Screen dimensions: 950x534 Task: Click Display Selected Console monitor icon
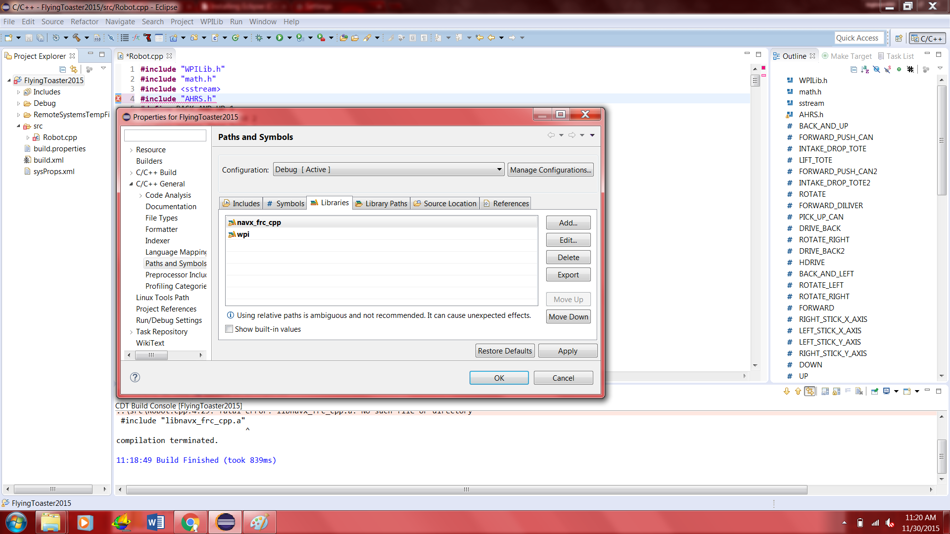tap(887, 391)
